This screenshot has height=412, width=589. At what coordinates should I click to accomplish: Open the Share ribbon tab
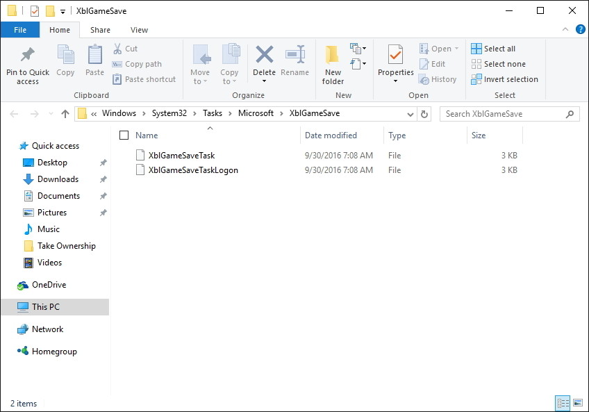(100, 30)
